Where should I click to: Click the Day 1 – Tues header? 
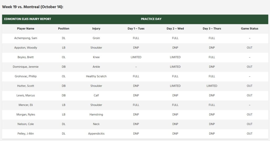tap(136, 28)
